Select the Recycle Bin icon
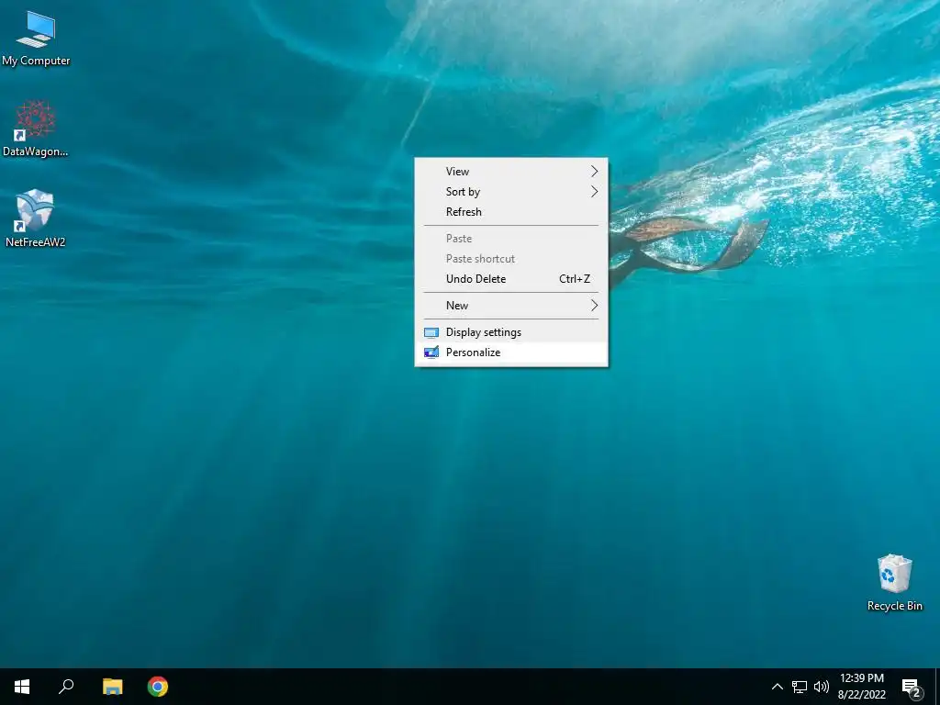The width and height of the screenshot is (940, 705). coord(894,583)
